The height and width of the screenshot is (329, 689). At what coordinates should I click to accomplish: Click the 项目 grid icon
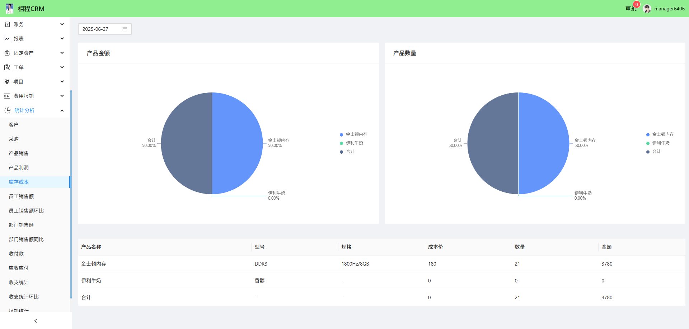(x=7, y=82)
